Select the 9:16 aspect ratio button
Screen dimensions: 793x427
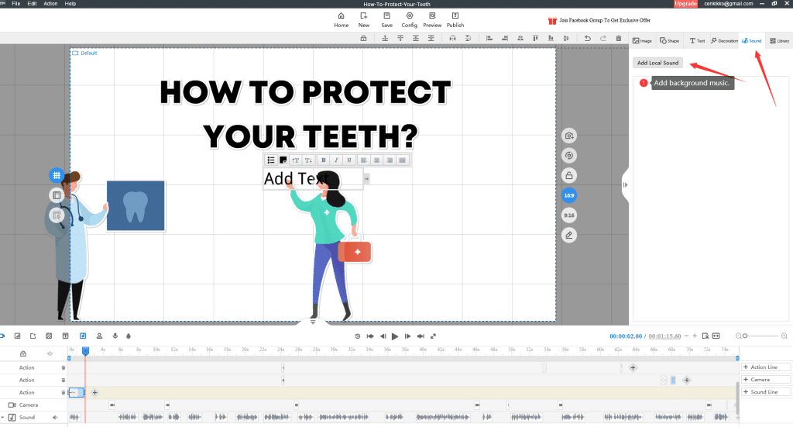click(x=569, y=215)
